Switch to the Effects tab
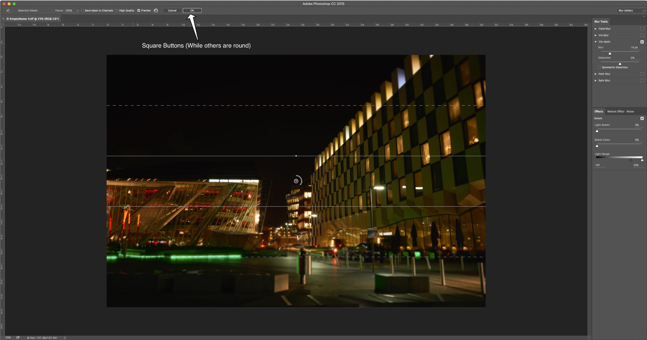The width and height of the screenshot is (647, 340). [x=599, y=111]
